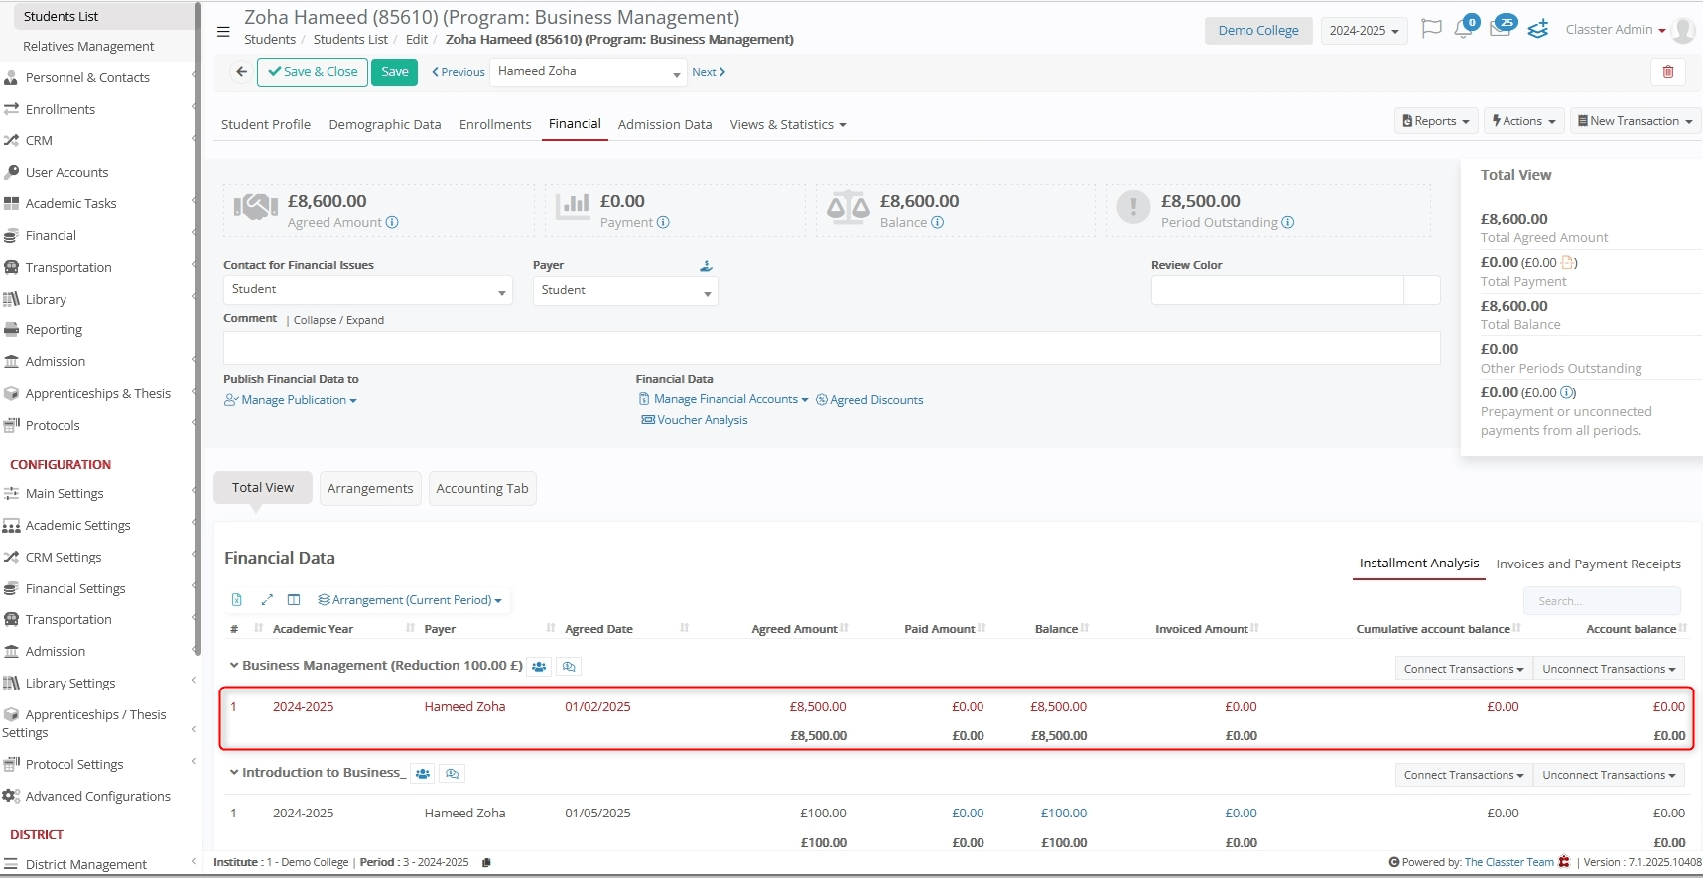Click the column chooser icon
Viewport: 1703px width, 878px height.
tap(294, 600)
